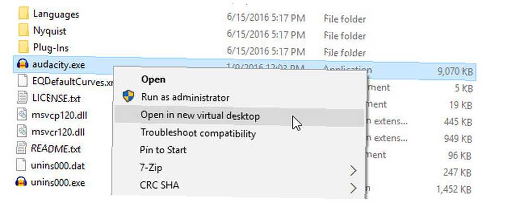Screen dimensions: 520x203
Task: Select the unins000.dat file name
Action: click(x=57, y=165)
